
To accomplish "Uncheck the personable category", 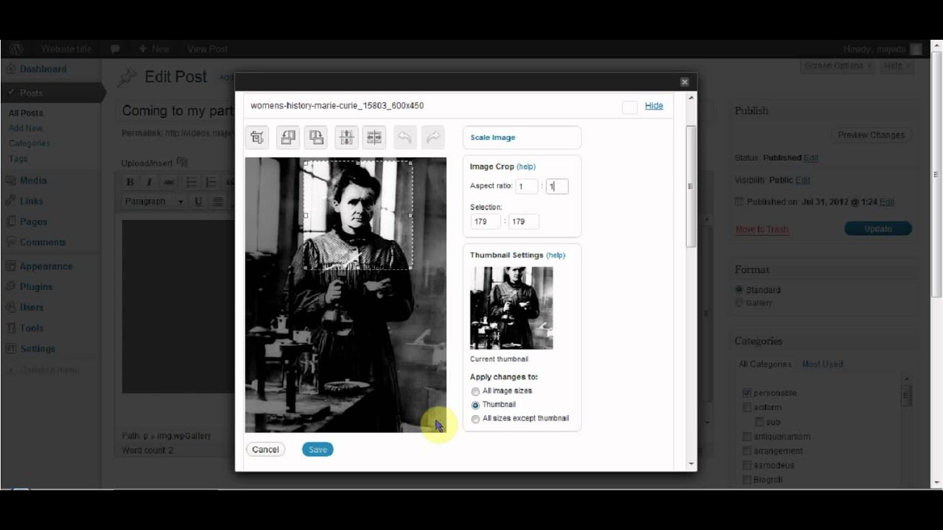I will click(x=747, y=393).
